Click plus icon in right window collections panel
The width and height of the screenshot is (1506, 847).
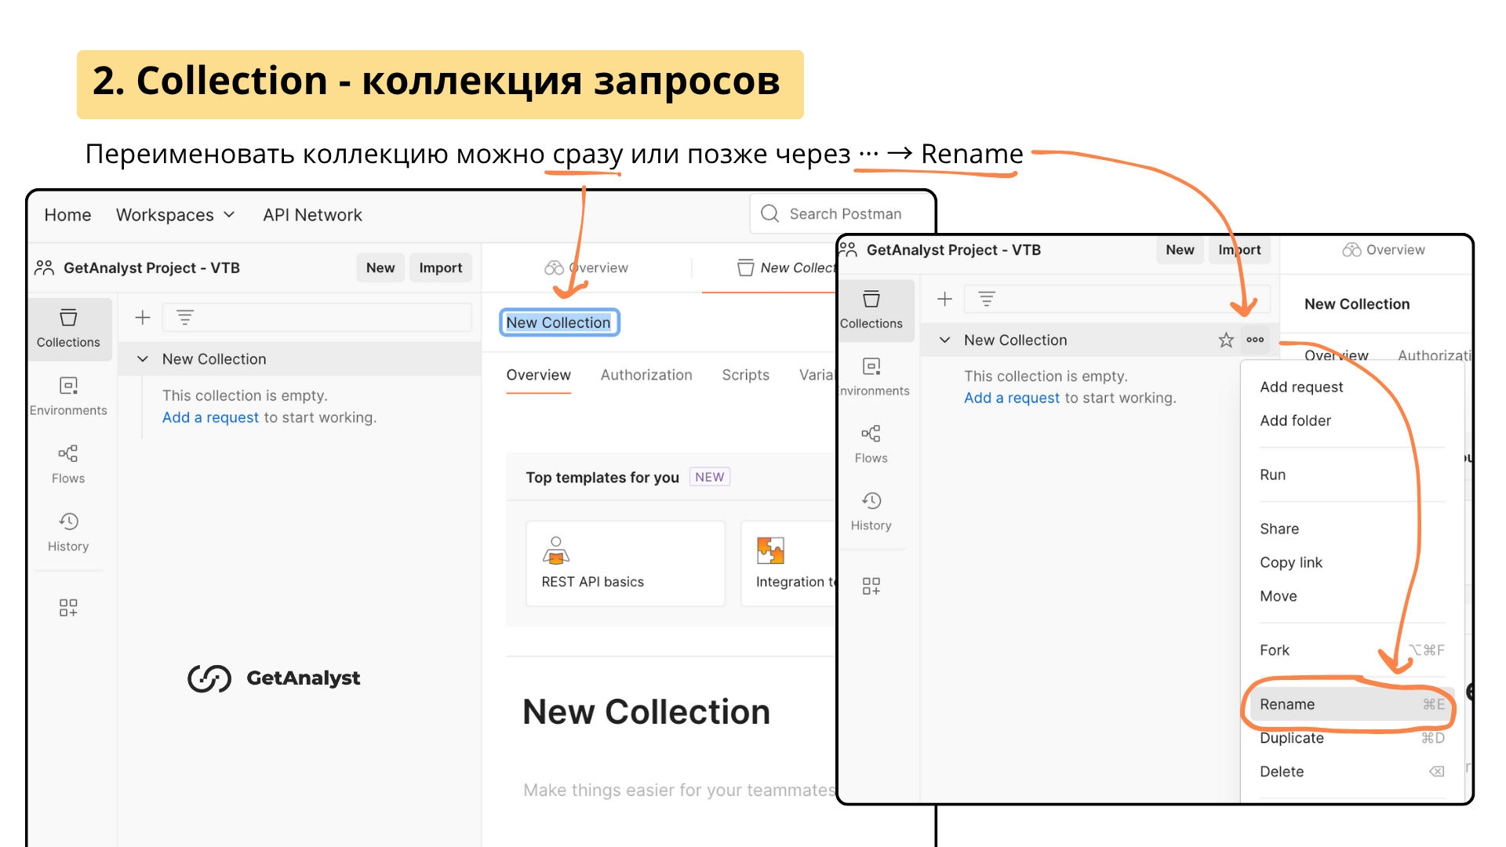coord(944,299)
